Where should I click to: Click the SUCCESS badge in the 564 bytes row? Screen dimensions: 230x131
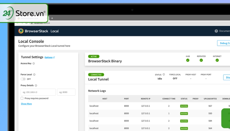(x=184, y=128)
